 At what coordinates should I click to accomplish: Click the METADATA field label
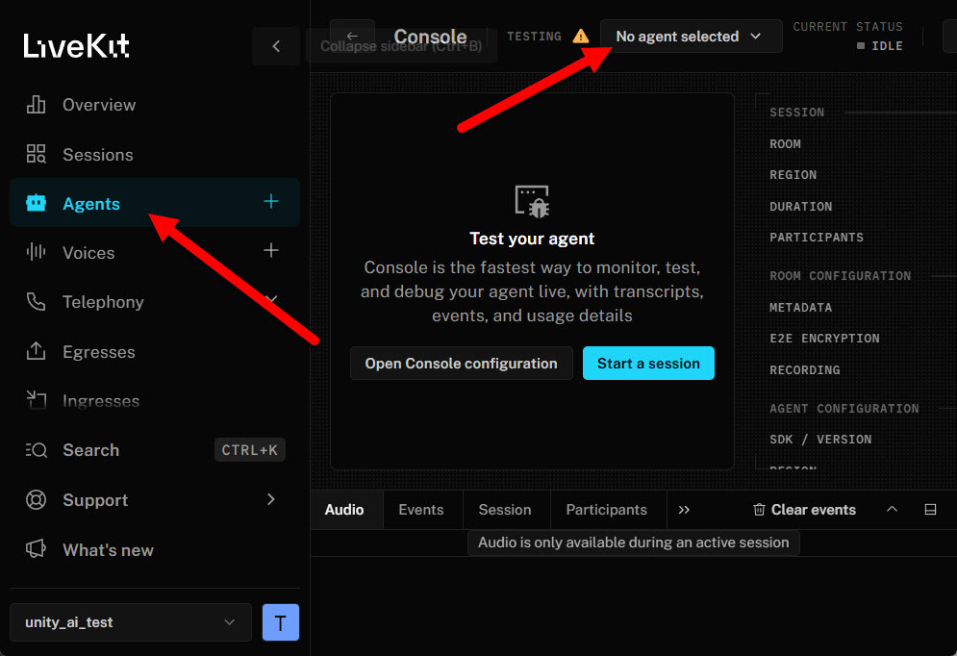(x=801, y=308)
